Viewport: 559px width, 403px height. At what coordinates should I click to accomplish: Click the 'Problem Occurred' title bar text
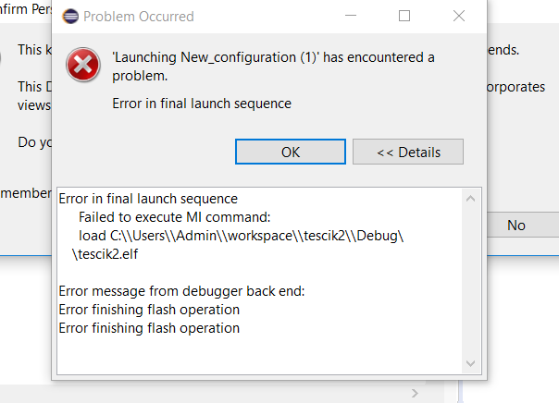point(138,17)
